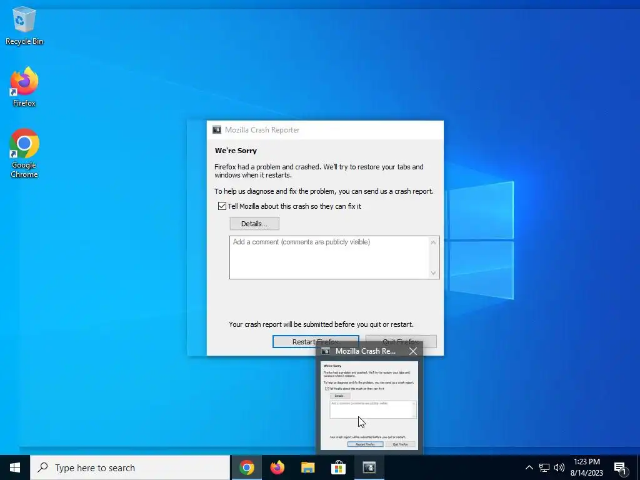Viewport: 640px width, 480px height.
Task: Open crash report Details button
Action: click(x=254, y=224)
